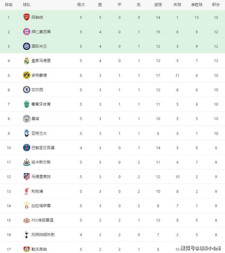Click the Chelsea club crest

pos(27,90)
